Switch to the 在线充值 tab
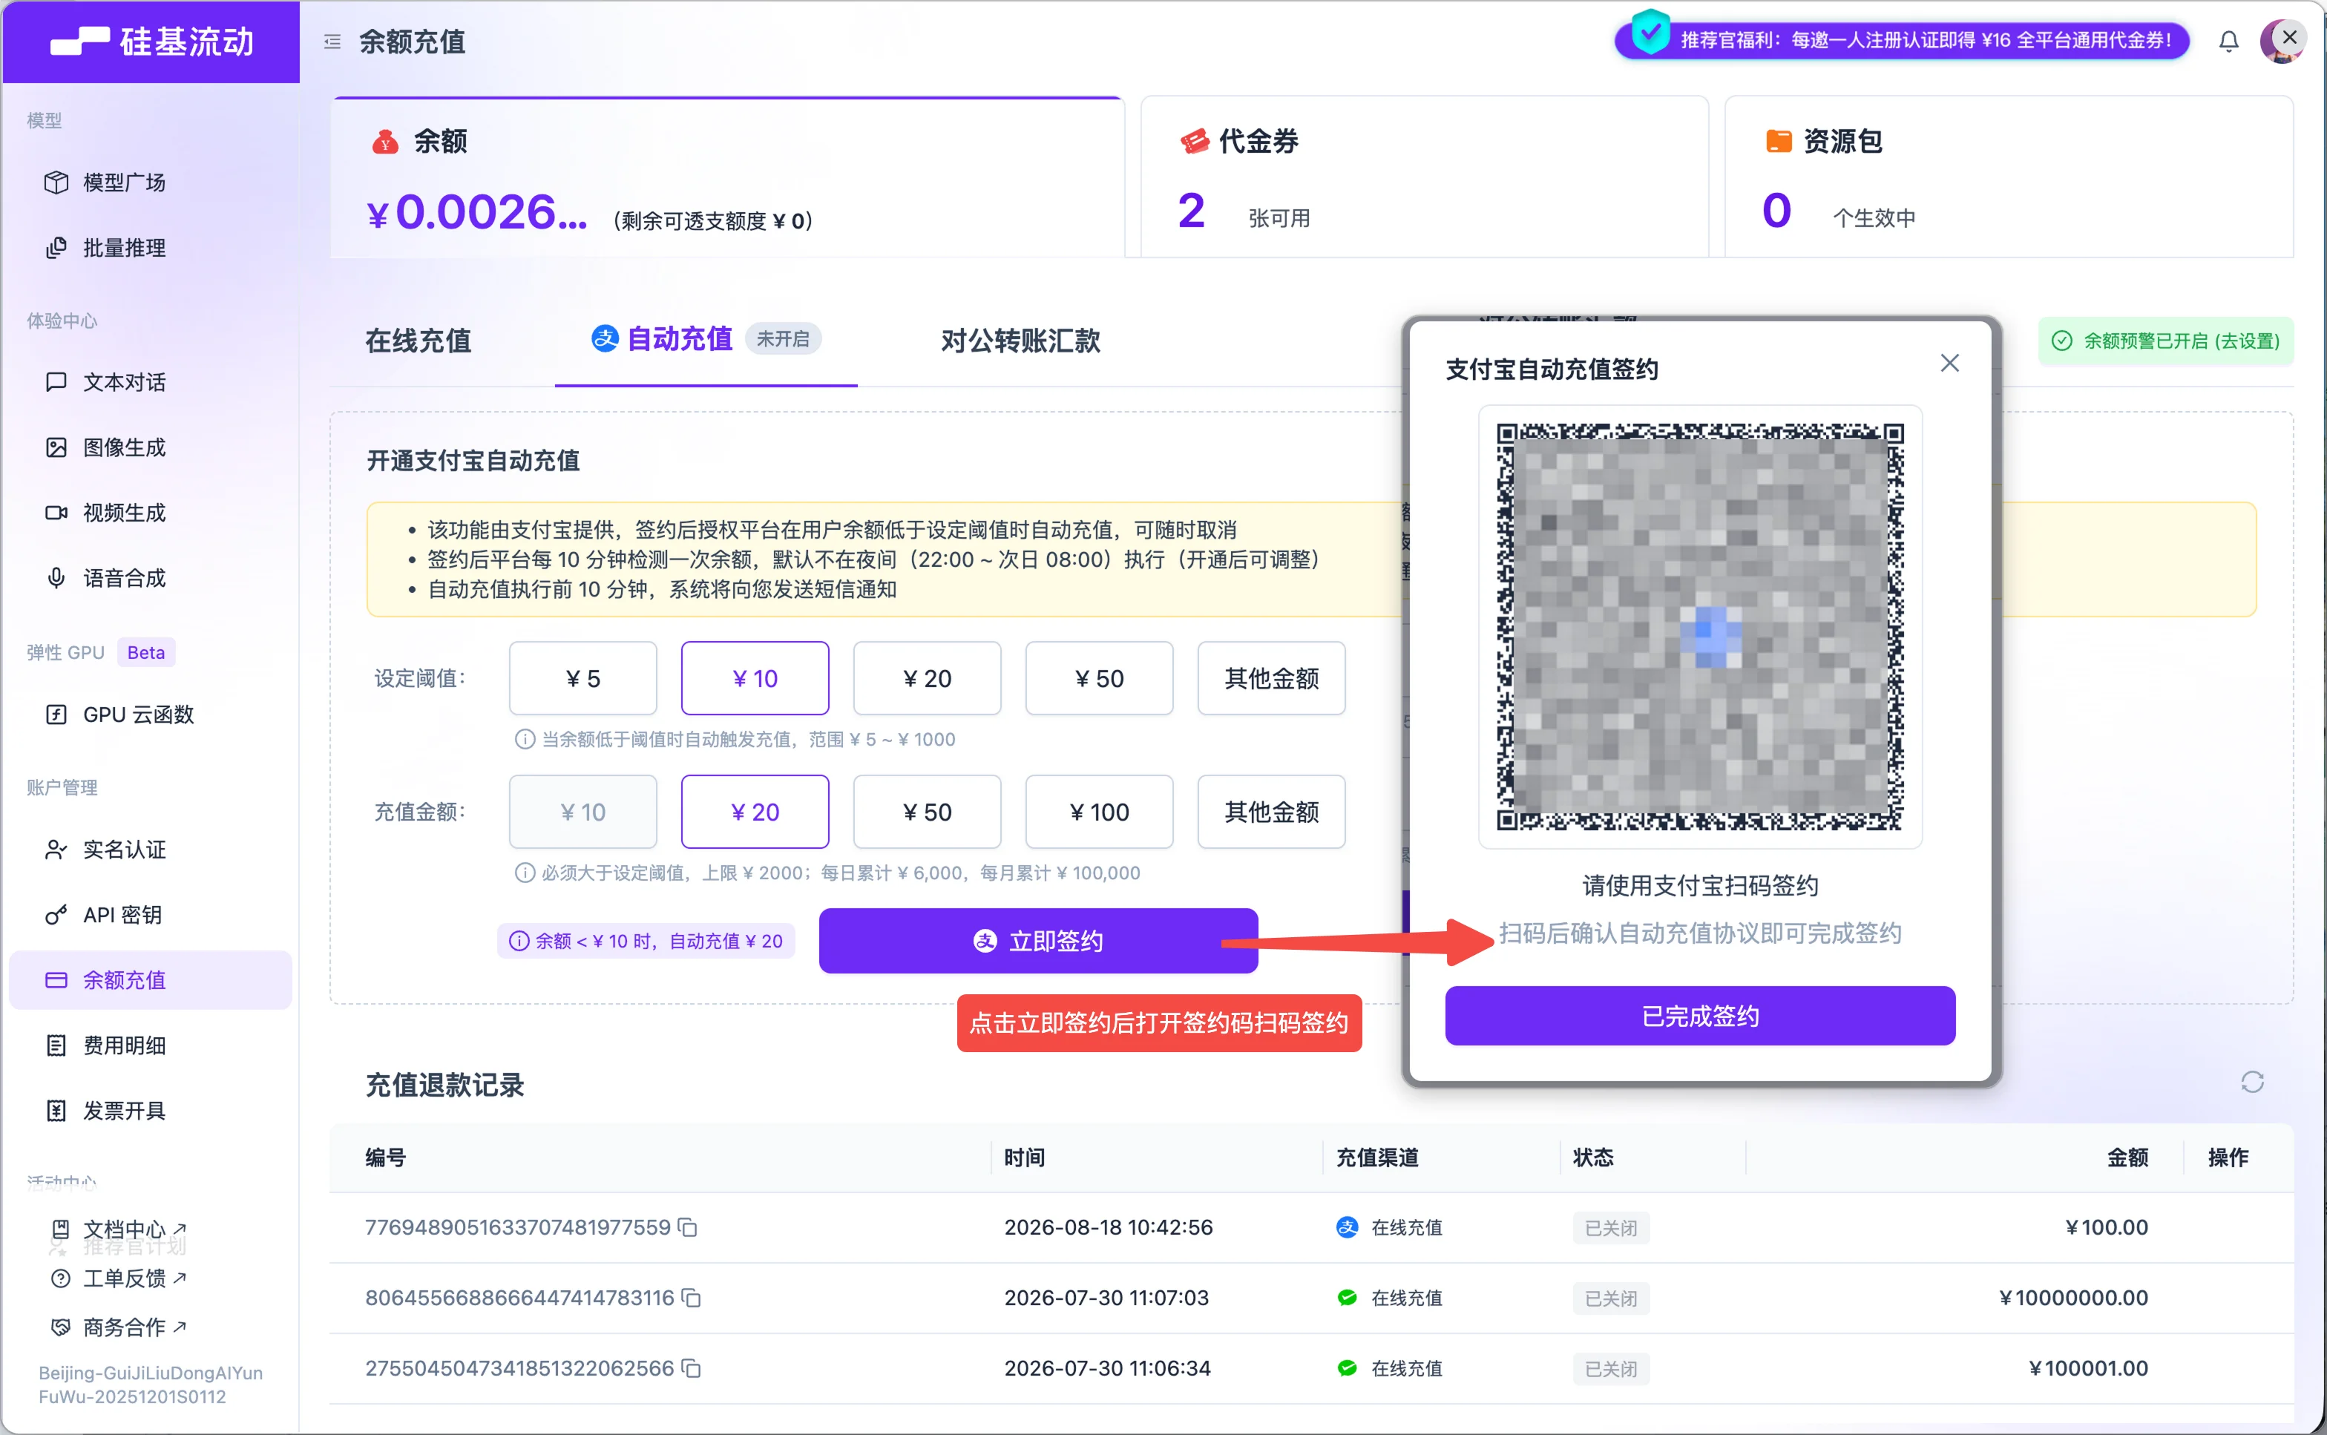2327x1435 pixels. coord(418,340)
